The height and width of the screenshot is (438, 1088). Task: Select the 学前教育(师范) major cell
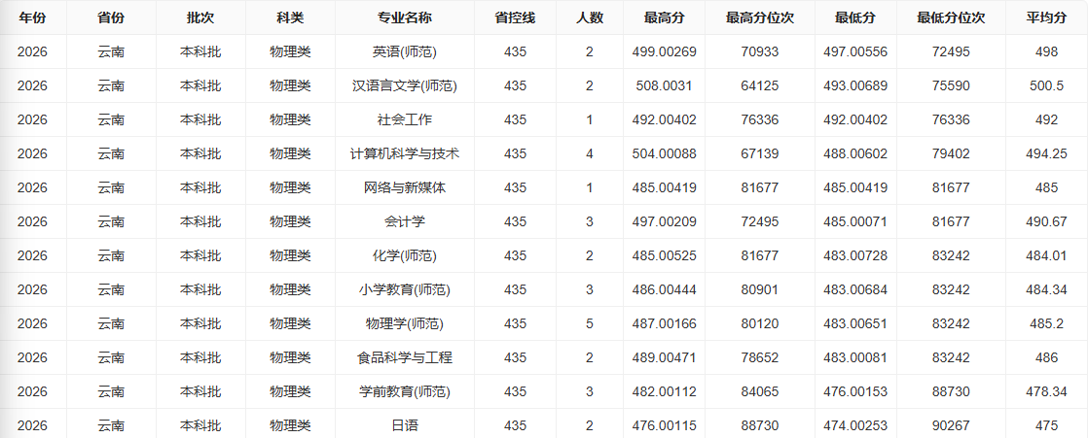(x=405, y=391)
